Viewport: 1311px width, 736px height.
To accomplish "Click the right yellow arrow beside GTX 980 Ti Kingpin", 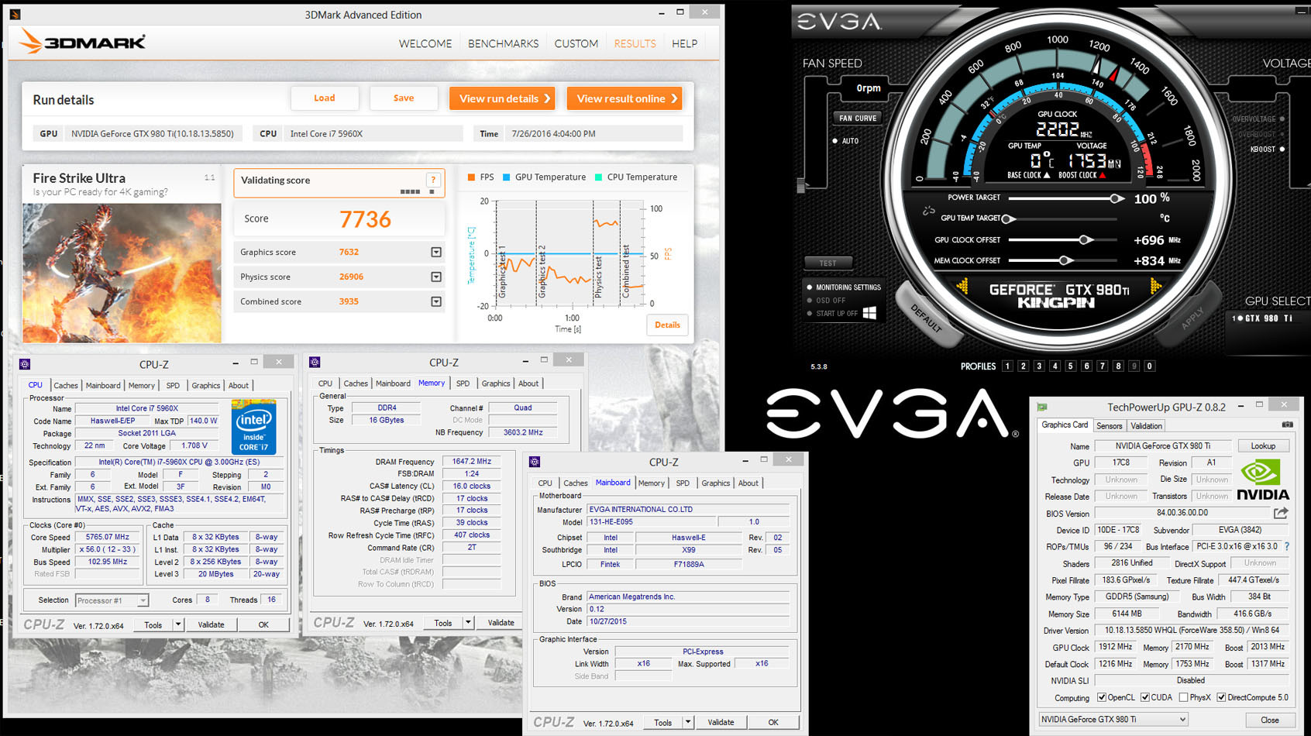I will (1155, 287).
